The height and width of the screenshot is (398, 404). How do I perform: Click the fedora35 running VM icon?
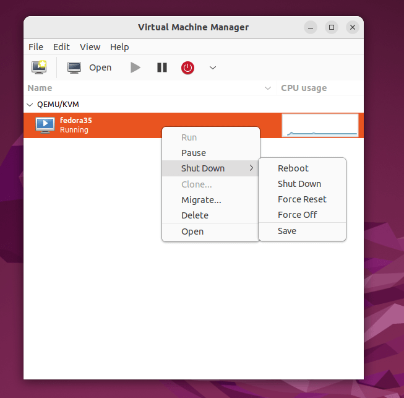[x=45, y=125]
